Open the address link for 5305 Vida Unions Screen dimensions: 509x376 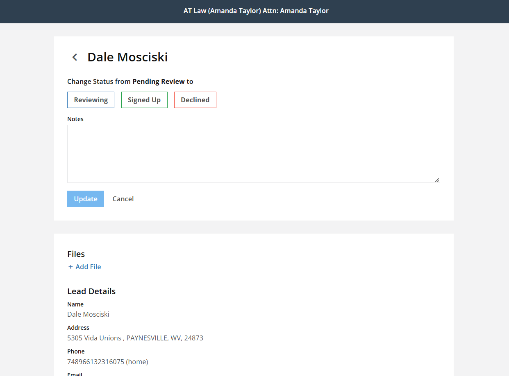135,338
